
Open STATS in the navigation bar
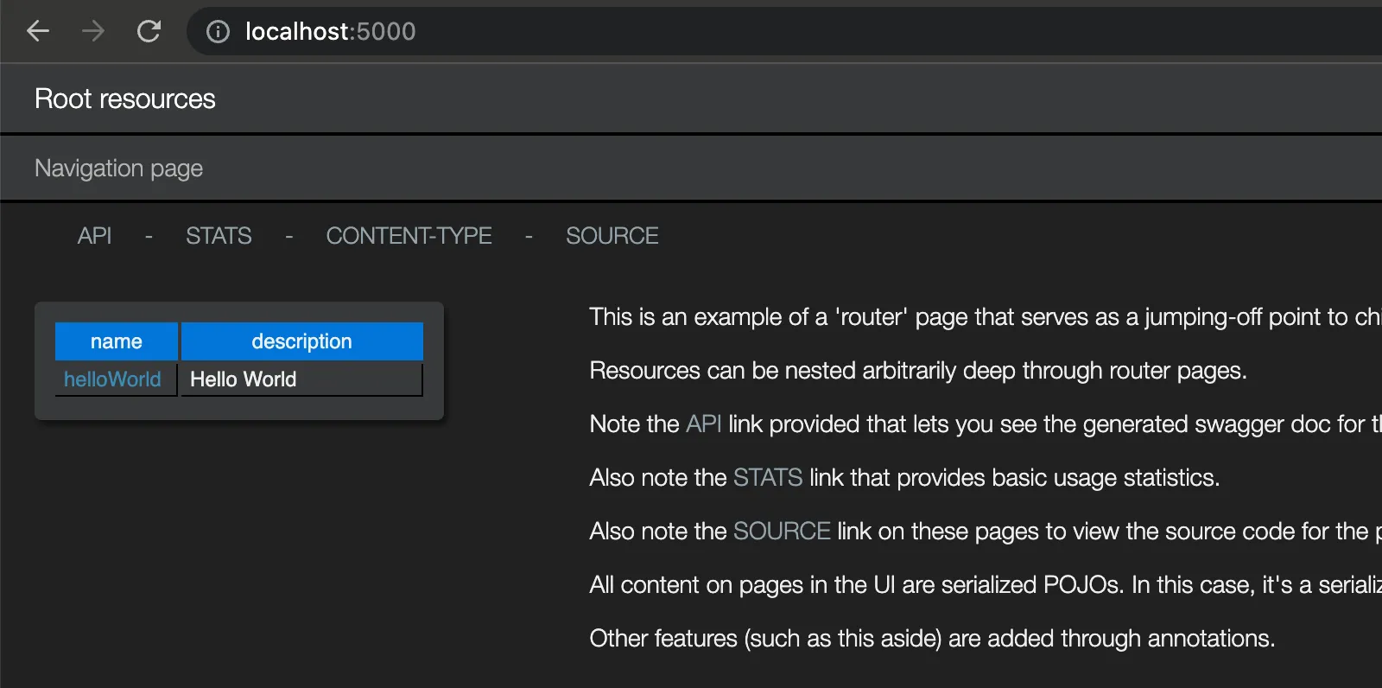click(x=219, y=236)
